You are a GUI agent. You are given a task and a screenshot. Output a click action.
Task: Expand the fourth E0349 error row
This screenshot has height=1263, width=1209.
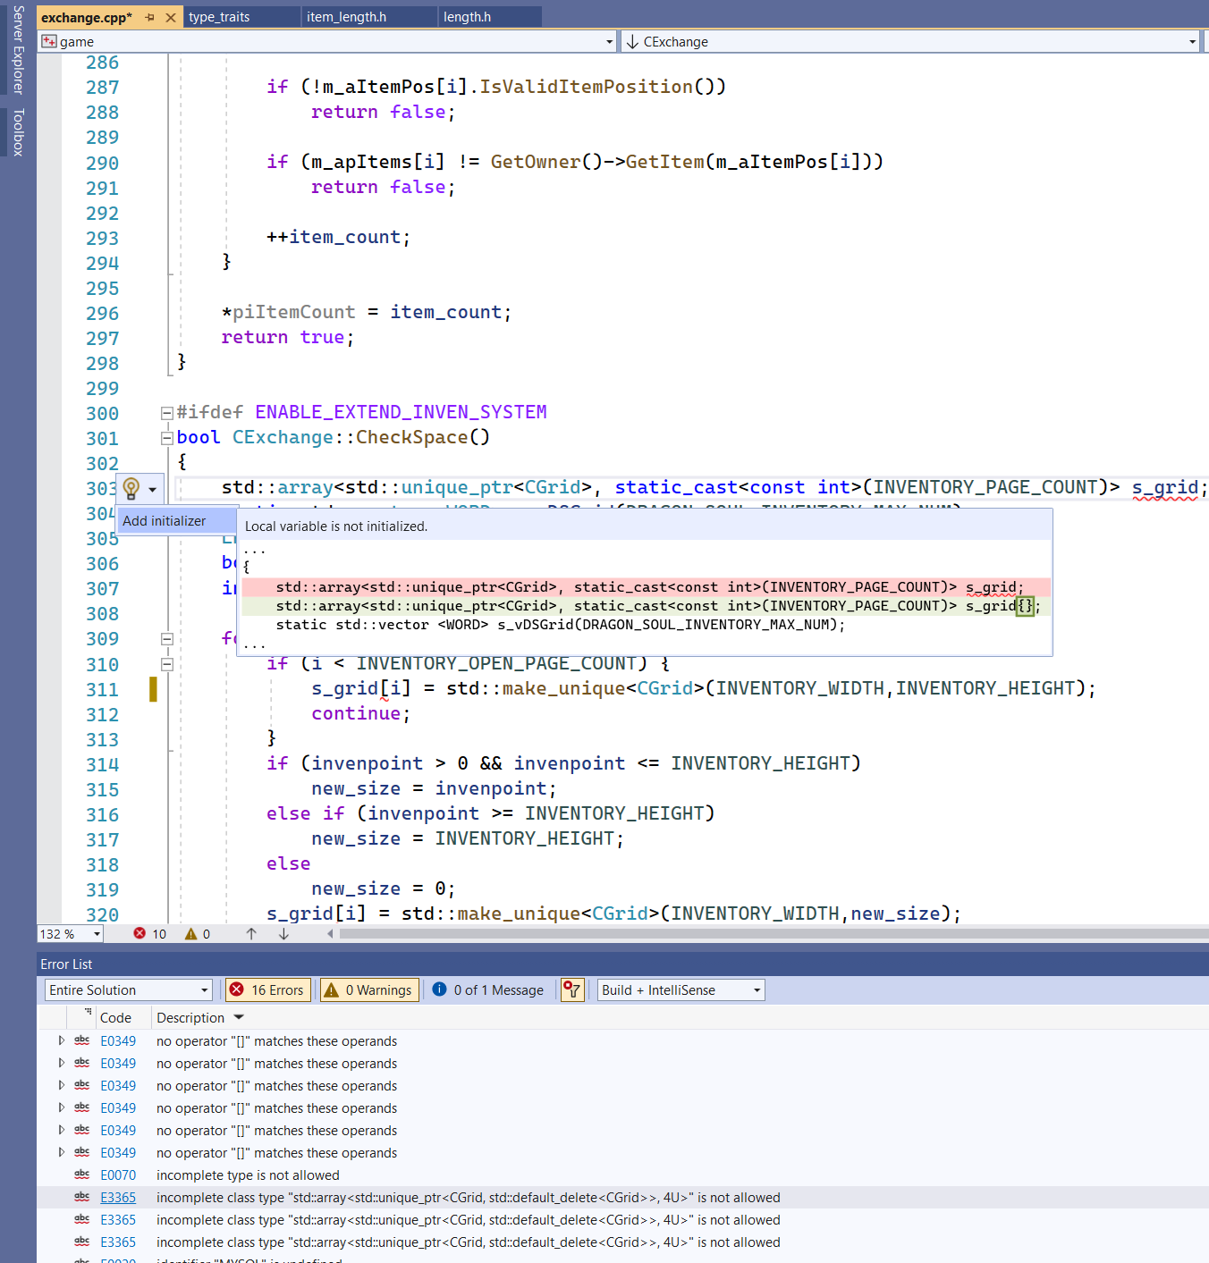pos(61,1107)
